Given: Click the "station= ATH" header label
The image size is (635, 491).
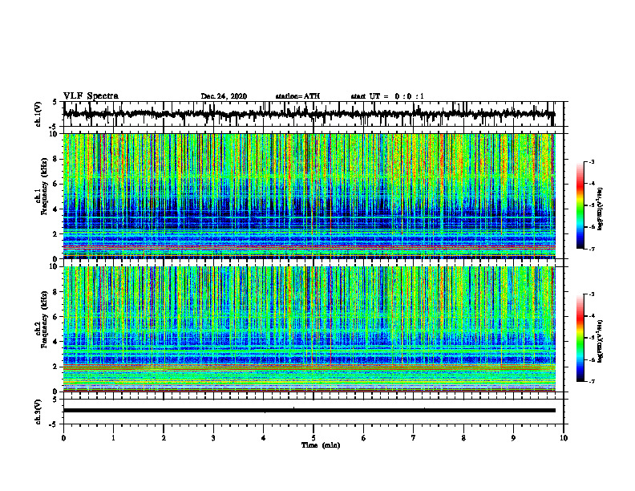Looking at the screenshot, I should pyautogui.click(x=297, y=96).
